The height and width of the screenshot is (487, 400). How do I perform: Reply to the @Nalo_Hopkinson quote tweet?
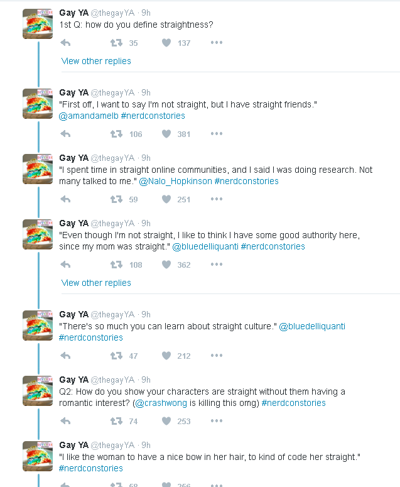click(65, 199)
